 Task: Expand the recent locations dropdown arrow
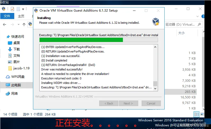pos(18,25)
